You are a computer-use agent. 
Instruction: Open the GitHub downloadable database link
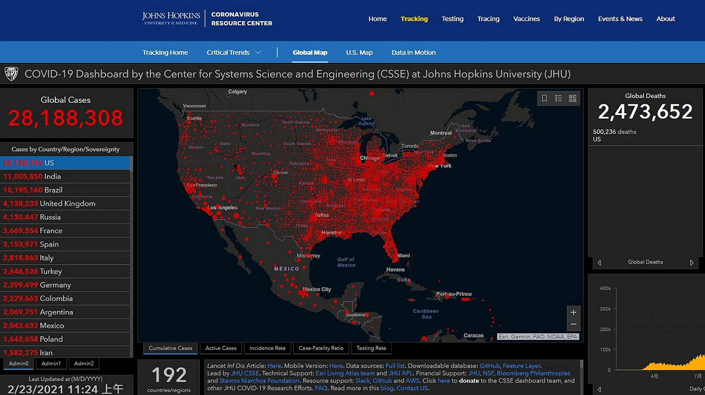[489, 366]
